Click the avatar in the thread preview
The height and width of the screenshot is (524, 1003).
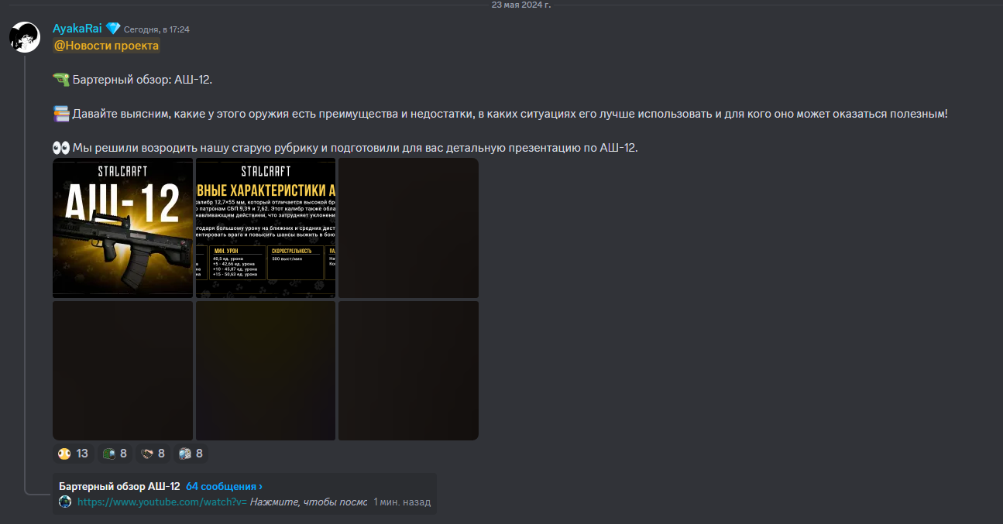(x=65, y=502)
